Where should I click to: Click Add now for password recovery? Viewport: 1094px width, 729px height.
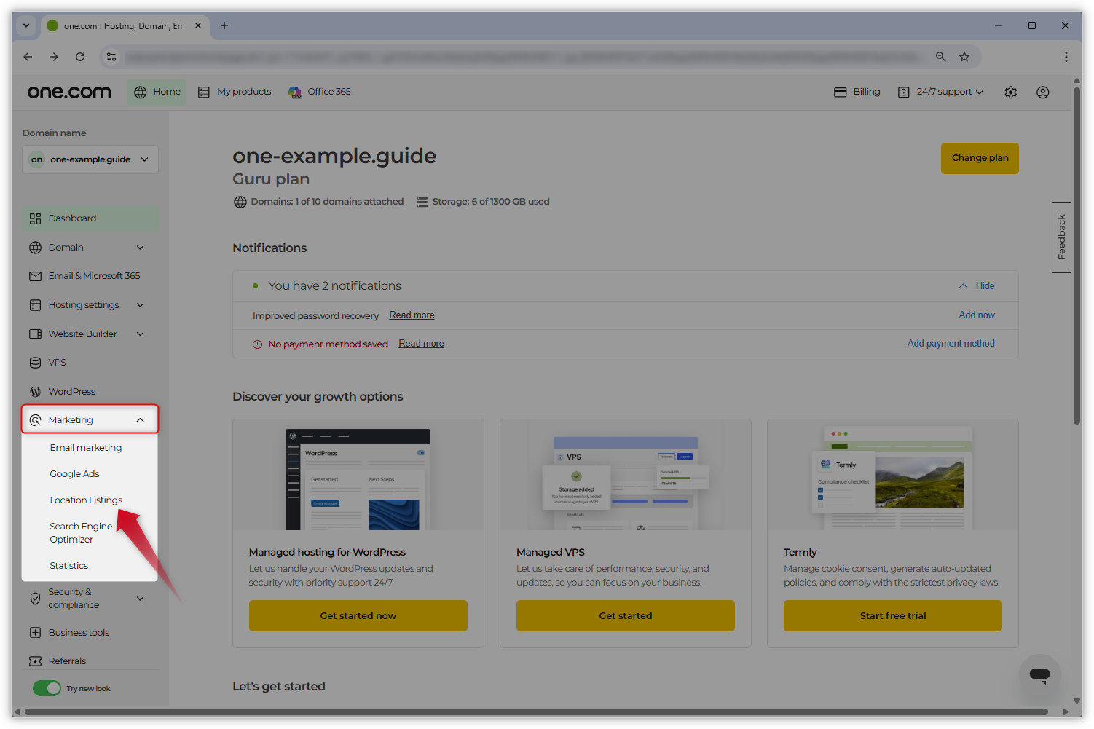[x=977, y=315]
